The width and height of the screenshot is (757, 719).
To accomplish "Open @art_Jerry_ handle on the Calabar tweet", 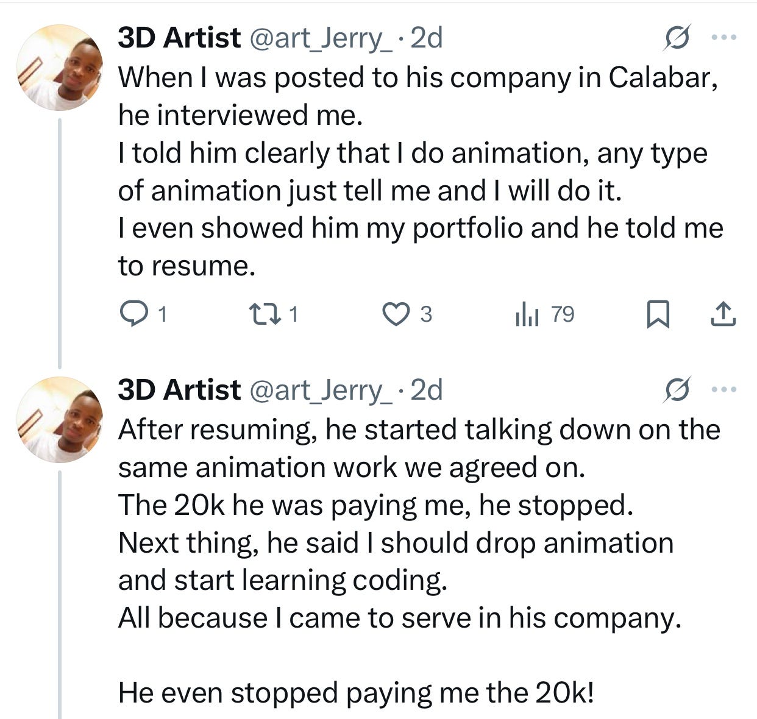I will coord(318,38).
